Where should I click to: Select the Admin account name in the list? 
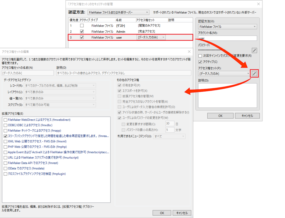[x=121, y=32]
